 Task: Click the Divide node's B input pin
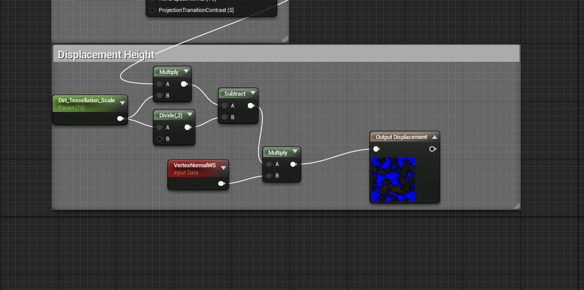click(159, 138)
